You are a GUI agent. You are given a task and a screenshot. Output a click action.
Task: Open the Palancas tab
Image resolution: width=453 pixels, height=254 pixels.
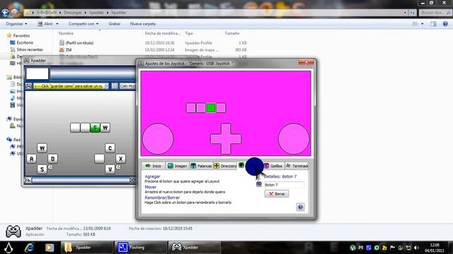(x=201, y=166)
